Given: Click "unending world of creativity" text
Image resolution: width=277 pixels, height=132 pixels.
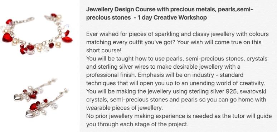Looking at the screenshot, I should [227, 83].
